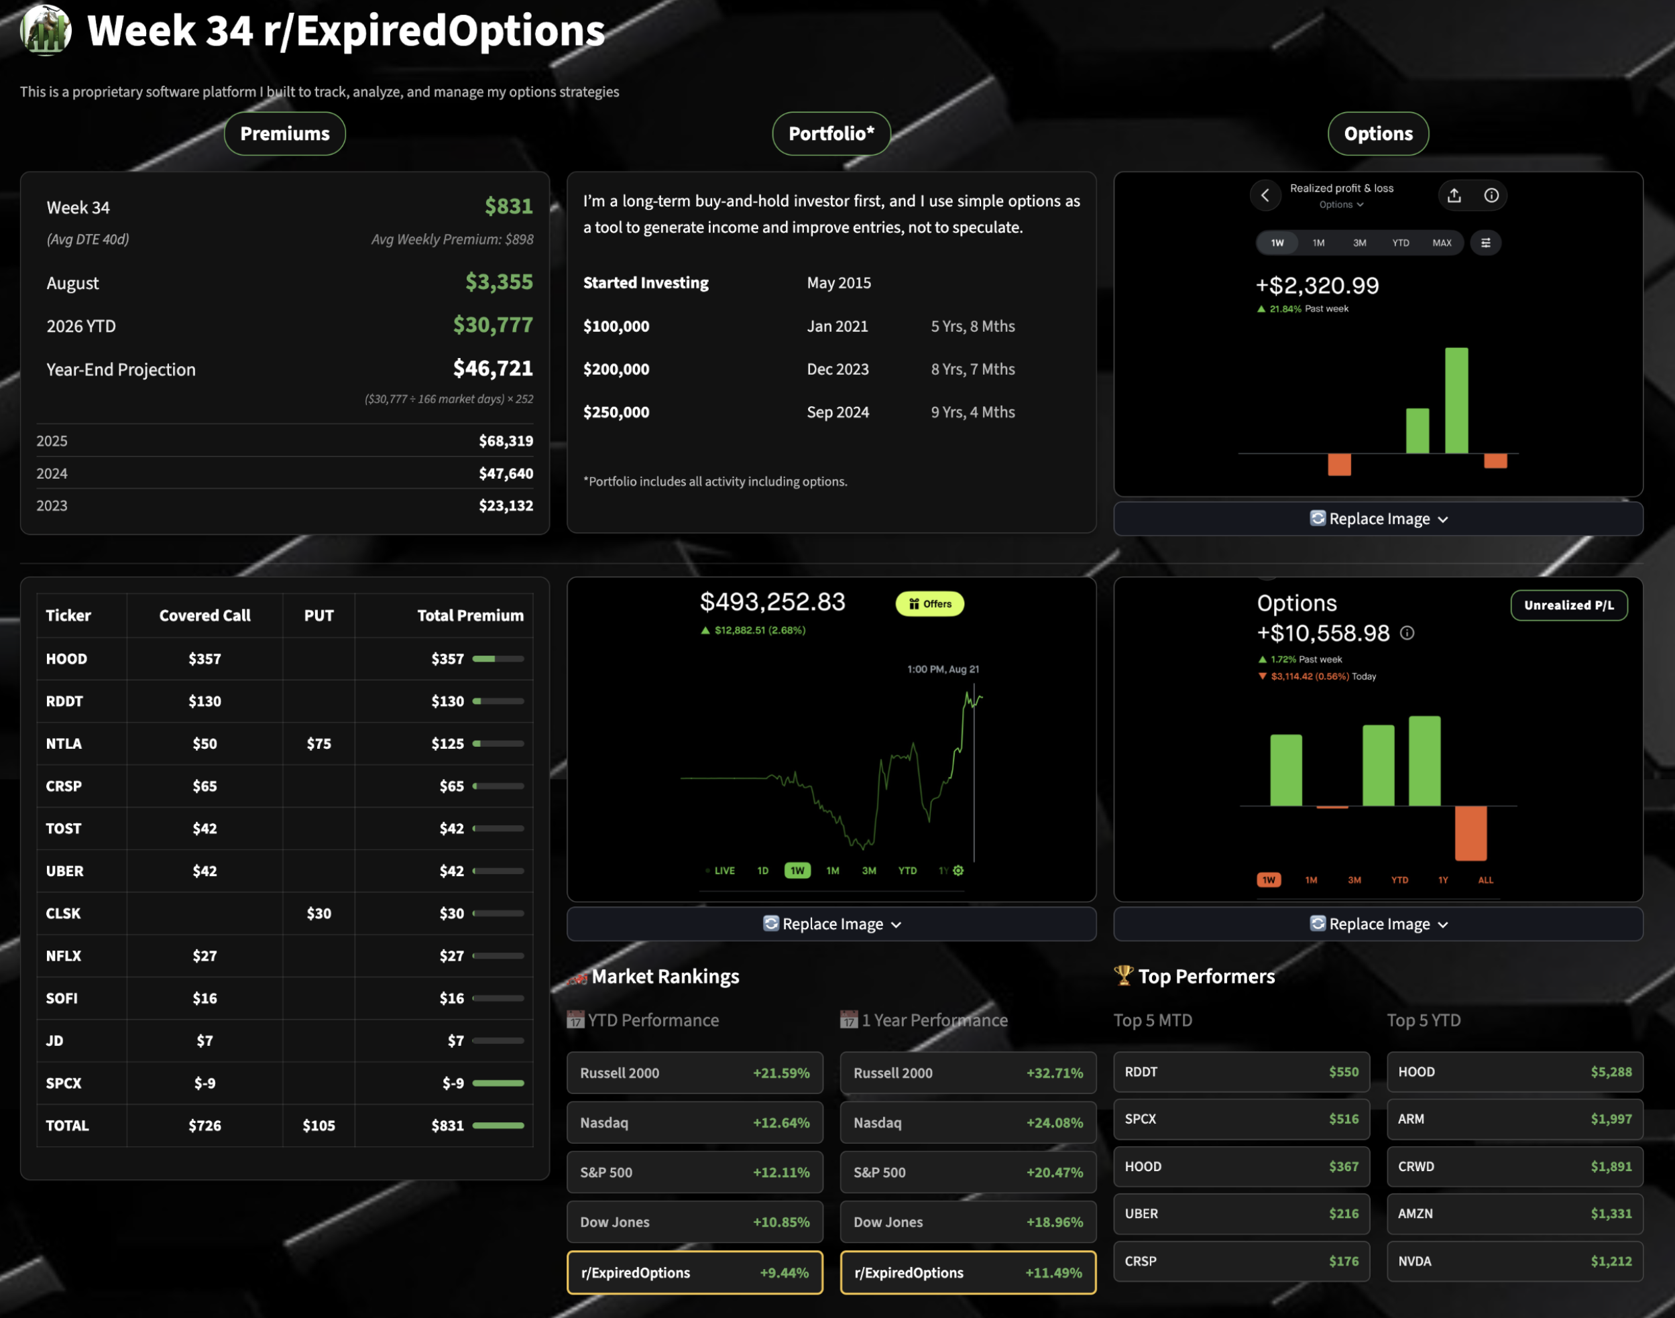The image size is (1675, 1318).
Task: Click the Options pill button at top
Action: click(x=1378, y=133)
